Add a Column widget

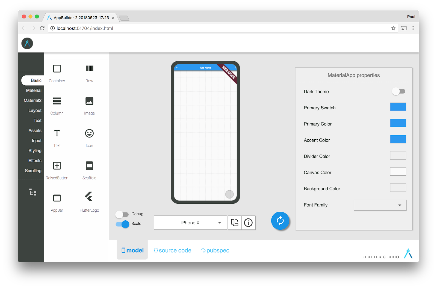pyautogui.click(x=57, y=101)
